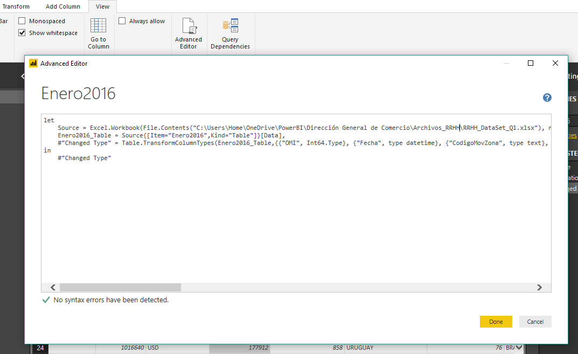Collapse the side pane using the chevron arrow
578x354 pixels.
tap(22, 75)
